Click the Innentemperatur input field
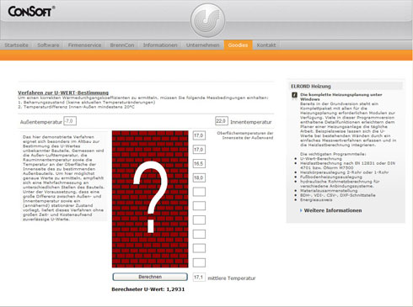 tap(222, 121)
